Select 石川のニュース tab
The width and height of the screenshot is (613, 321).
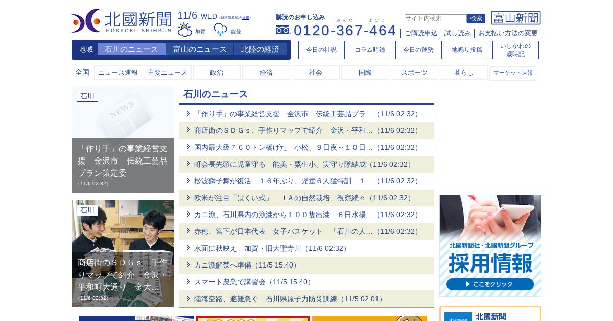click(131, 49)
